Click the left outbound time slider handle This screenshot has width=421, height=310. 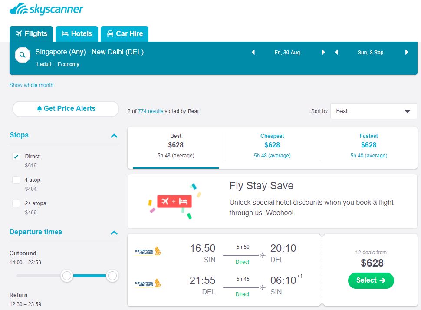[66, 276]
